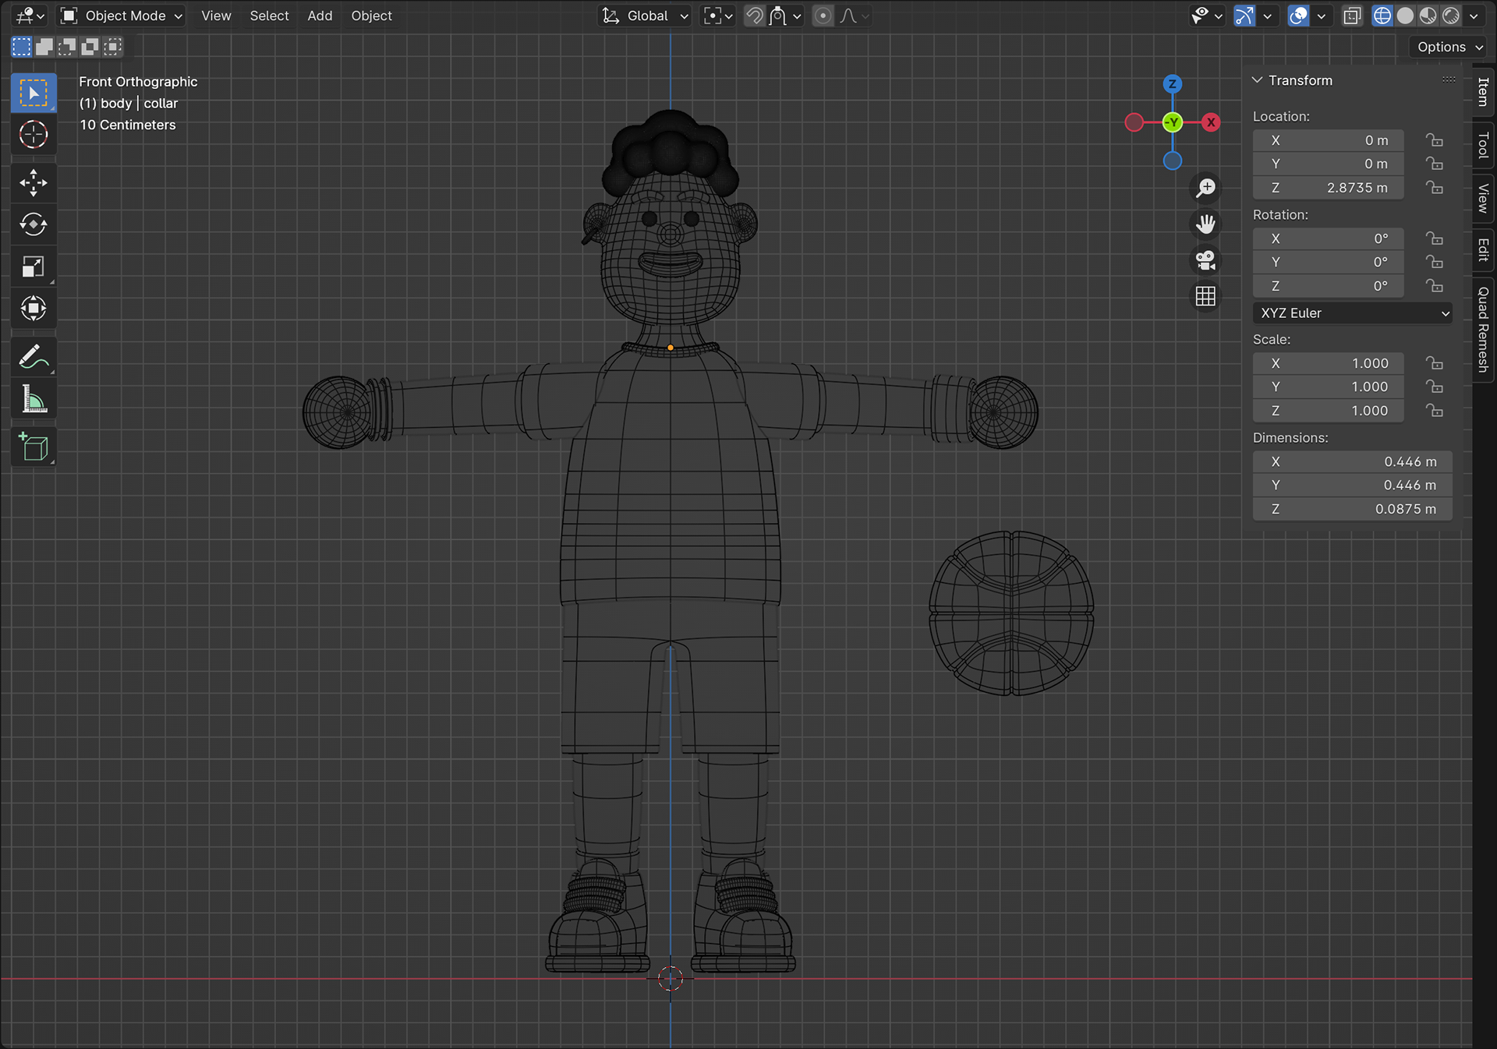Pick the Scale tool
This screenshot has height=1049, width=1497.
click(33, 267)
